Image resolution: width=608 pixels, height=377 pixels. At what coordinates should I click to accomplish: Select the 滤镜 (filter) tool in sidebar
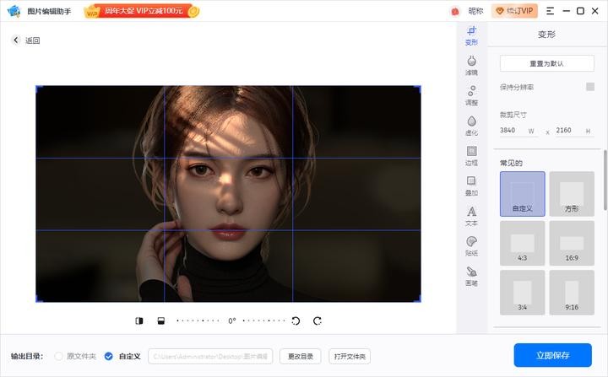click(471, 65)
